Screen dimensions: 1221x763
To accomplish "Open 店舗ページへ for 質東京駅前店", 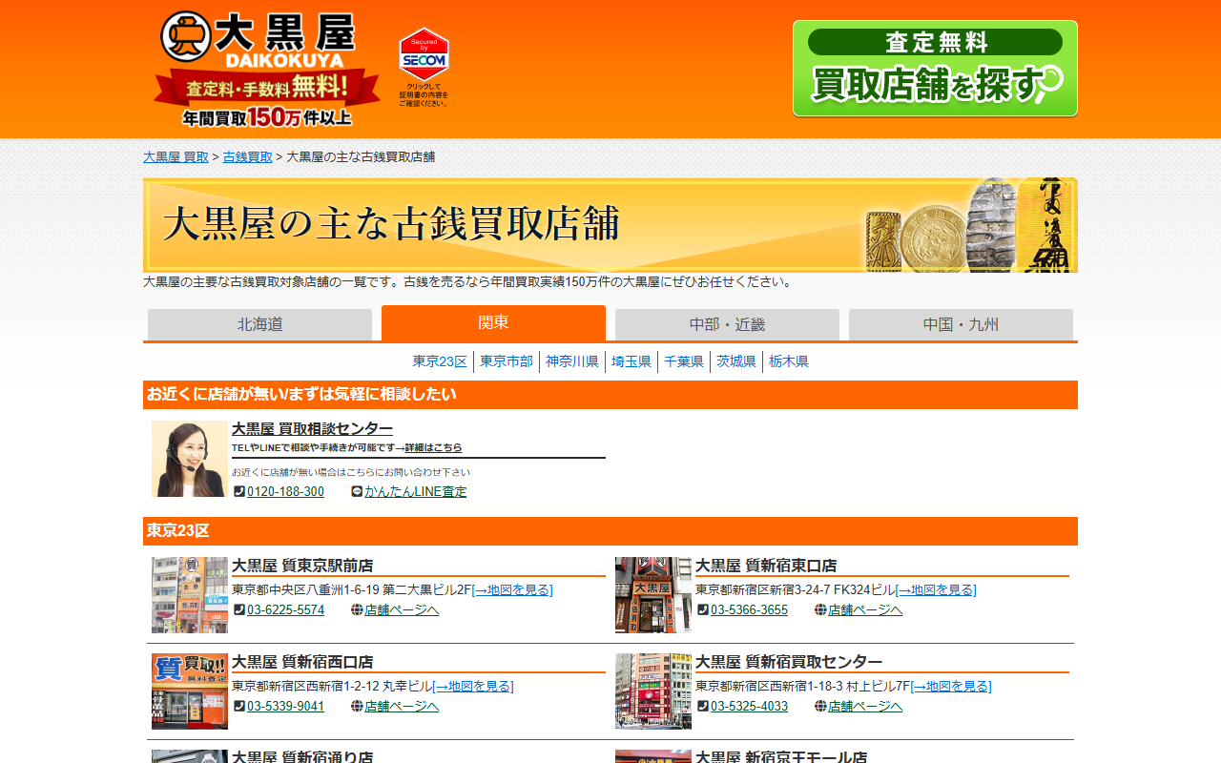I will click(402, 610).
